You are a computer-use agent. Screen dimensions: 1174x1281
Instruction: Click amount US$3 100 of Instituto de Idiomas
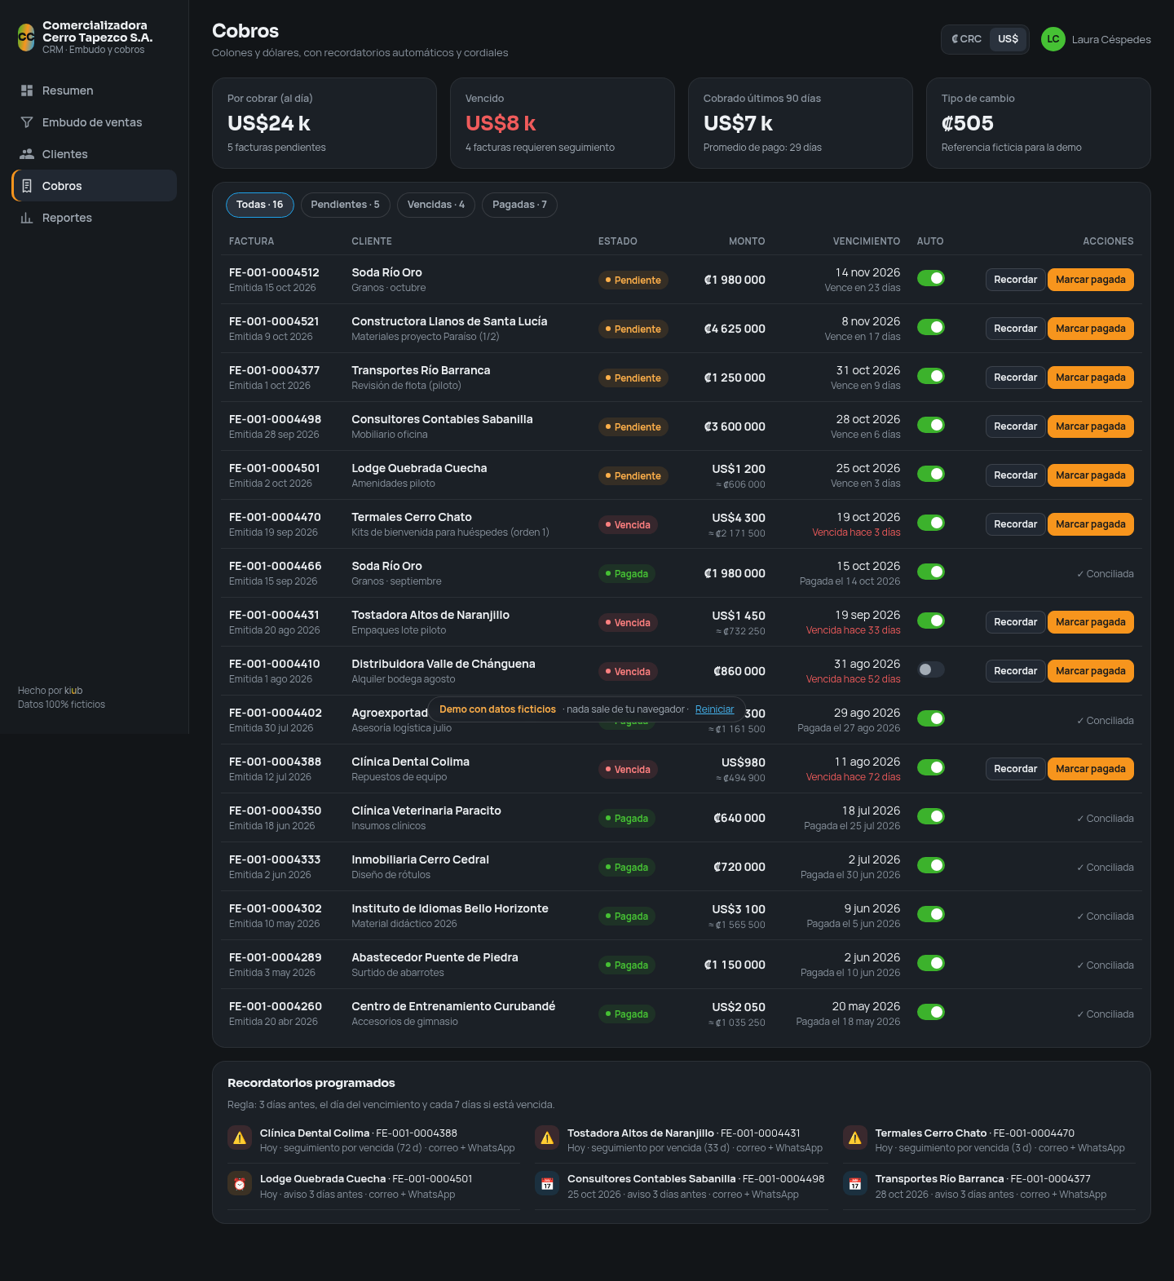point(739,909)
